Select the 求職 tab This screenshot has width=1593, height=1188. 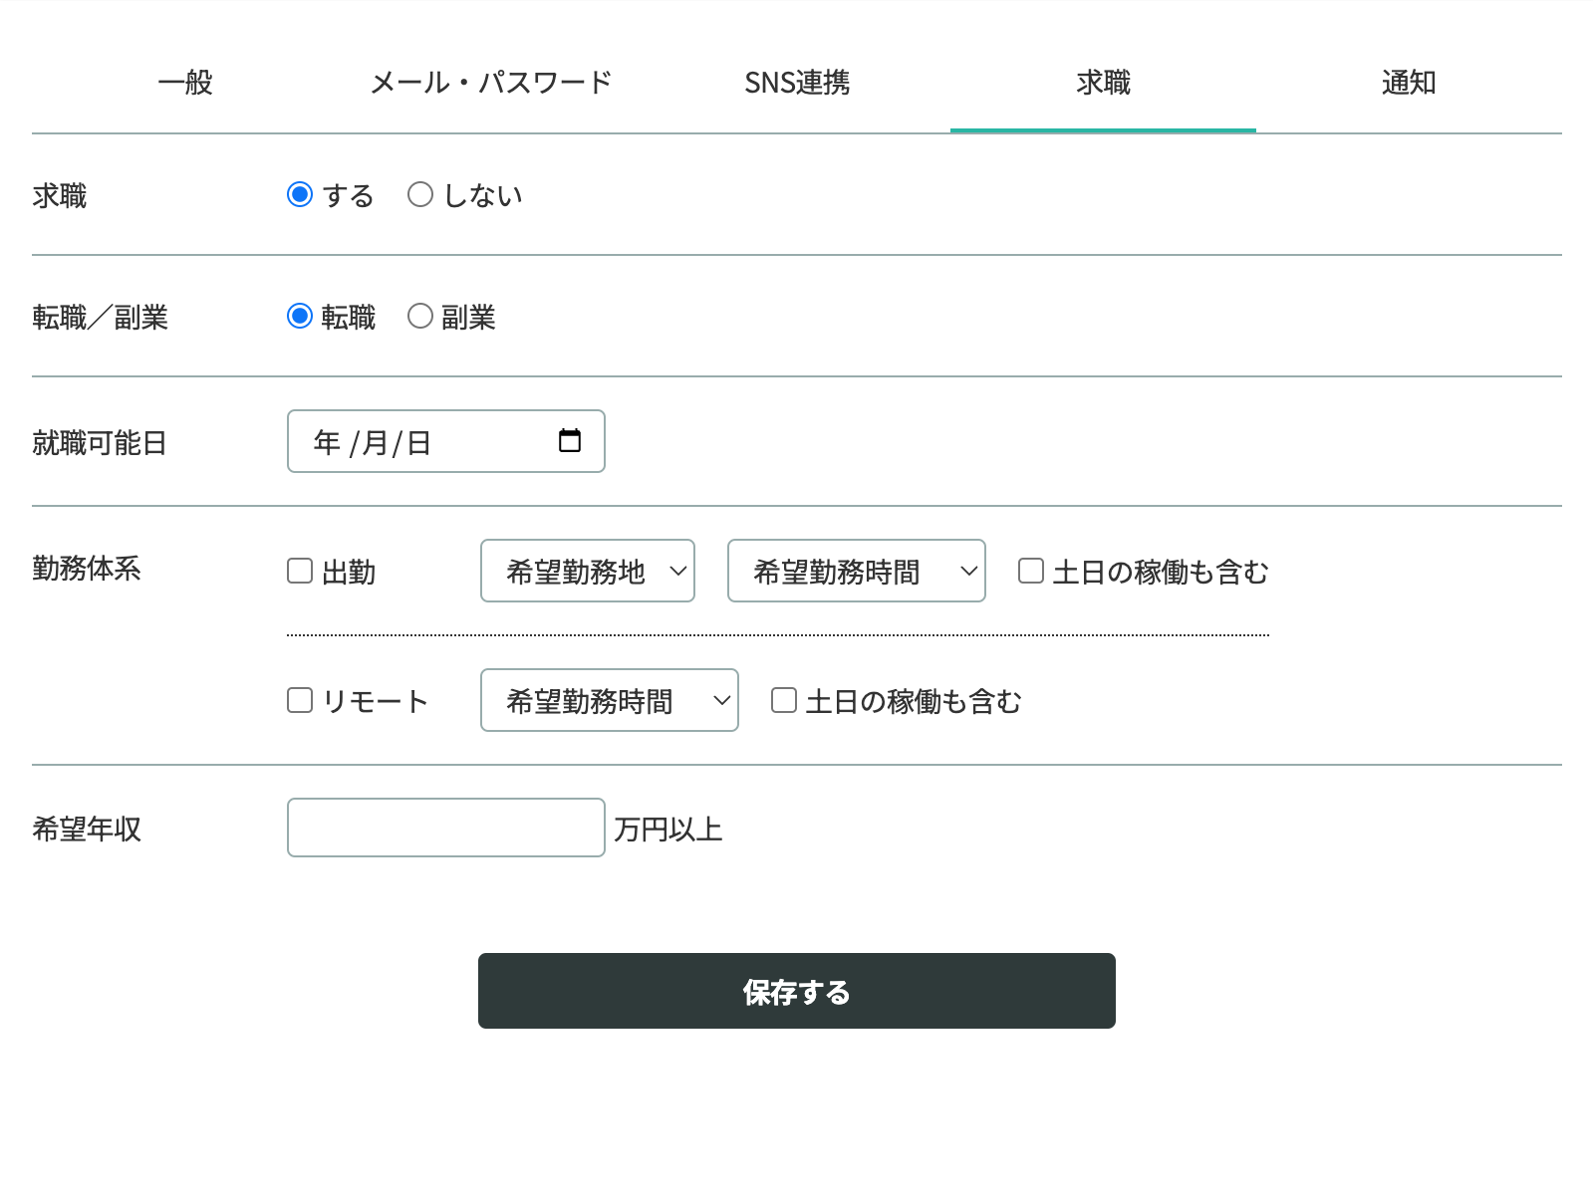tap(1103, 83)
